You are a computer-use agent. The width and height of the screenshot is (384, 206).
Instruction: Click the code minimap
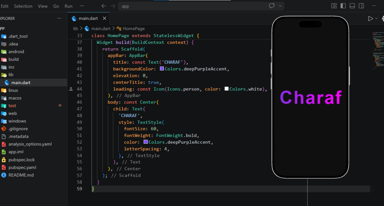(378, 51)
